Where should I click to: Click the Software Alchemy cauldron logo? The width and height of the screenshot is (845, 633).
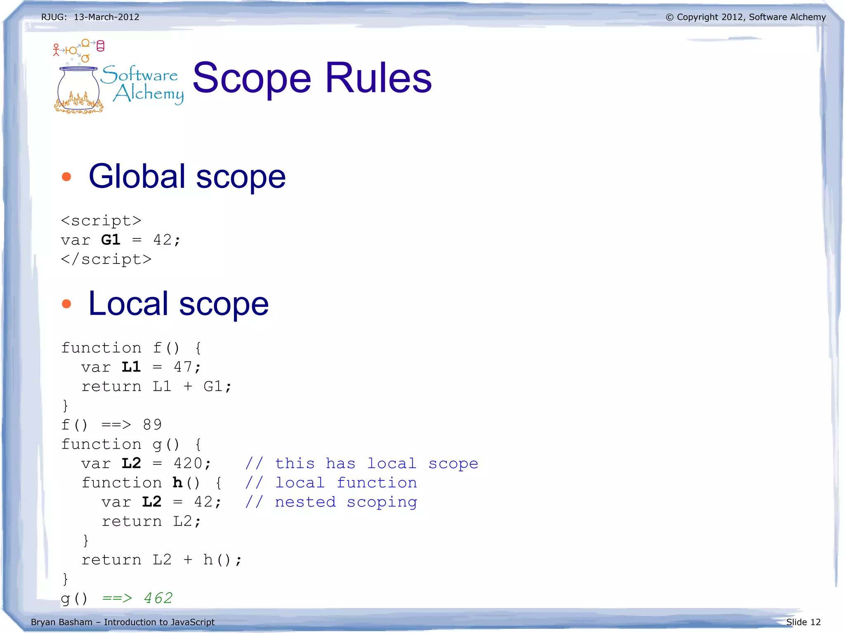pyautogui.click(x=119, y=77)
